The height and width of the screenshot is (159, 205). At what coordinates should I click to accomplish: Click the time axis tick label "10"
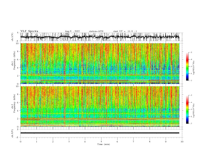click(182, 142)
